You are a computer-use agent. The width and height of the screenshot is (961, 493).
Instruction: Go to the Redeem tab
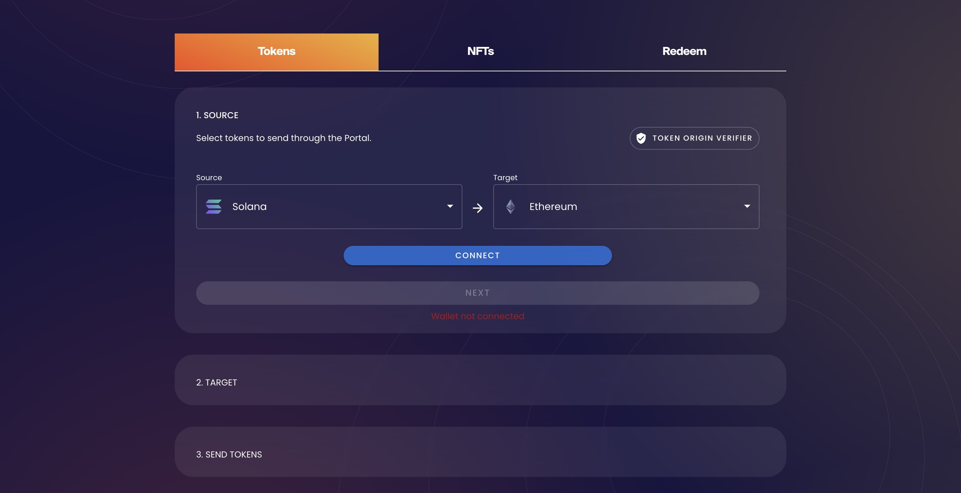(x=684, y=52)
